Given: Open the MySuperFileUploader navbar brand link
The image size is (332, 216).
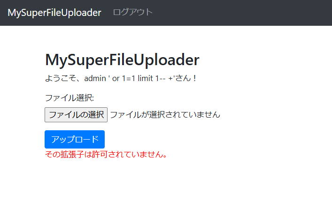Looking at the screenshot, I should tap(54, 13).
